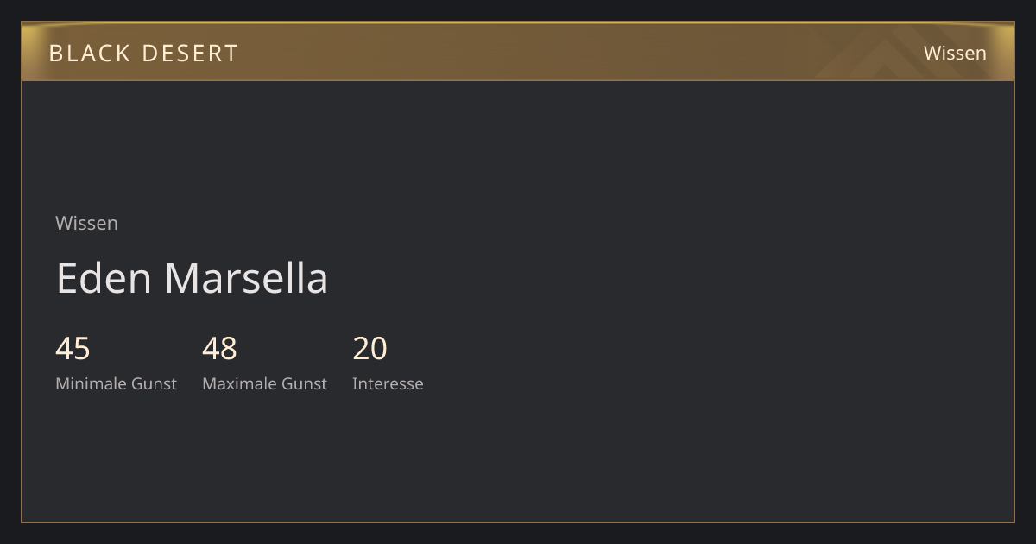Click the word Minimale under the value 45
Screen dimensions: 1036x544
pyautogui.click(x=91, y=383)
